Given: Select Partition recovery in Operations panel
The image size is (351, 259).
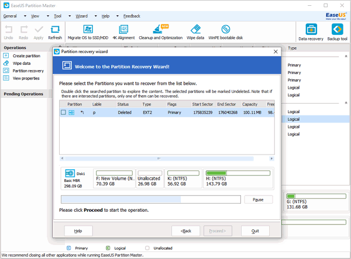Looking at the screenshot, I should (x=28, y=71).
